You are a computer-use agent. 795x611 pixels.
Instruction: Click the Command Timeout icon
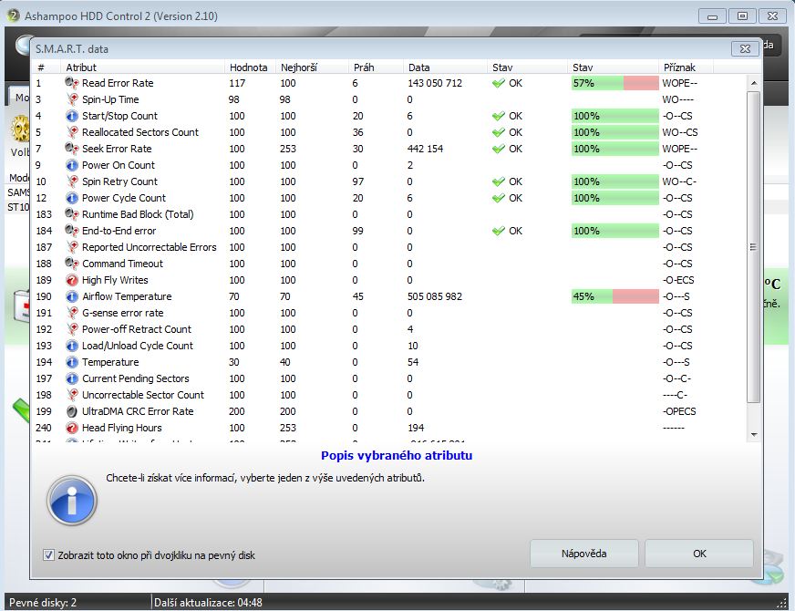pos(72,264)
